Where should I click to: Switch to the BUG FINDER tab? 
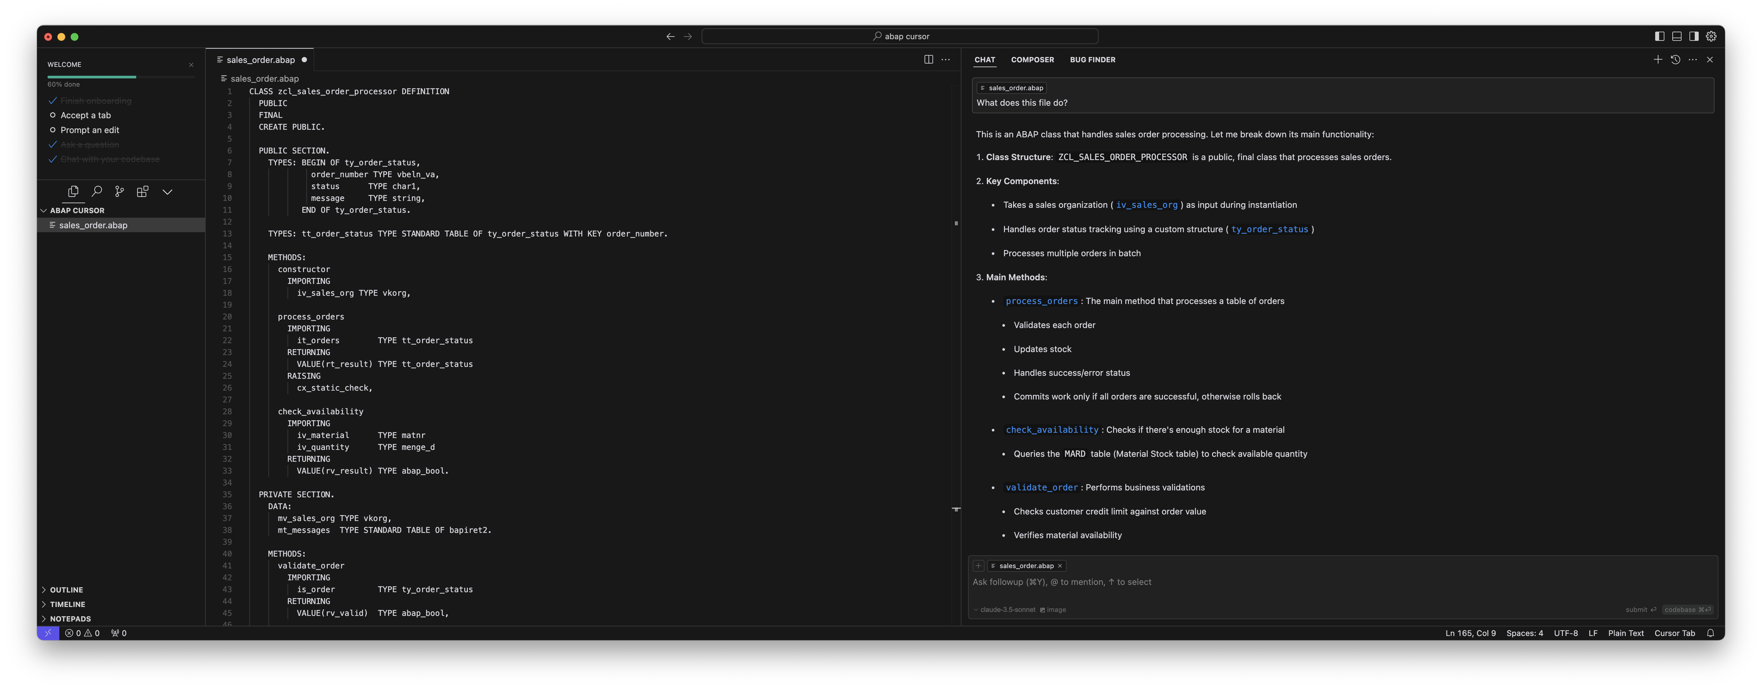(x=1092, y=60)
